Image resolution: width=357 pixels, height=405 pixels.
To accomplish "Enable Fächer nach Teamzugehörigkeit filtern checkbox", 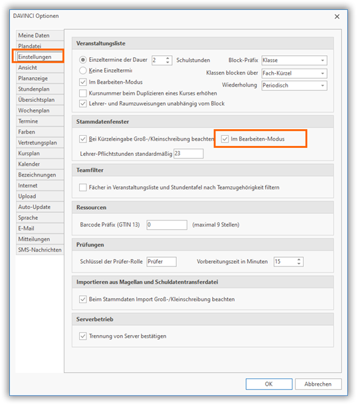I will pos(82,188).
